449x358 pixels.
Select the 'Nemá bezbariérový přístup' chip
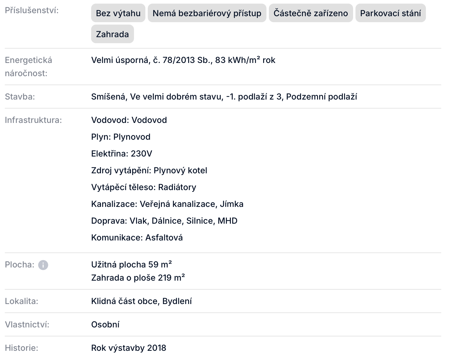[207, 13]
